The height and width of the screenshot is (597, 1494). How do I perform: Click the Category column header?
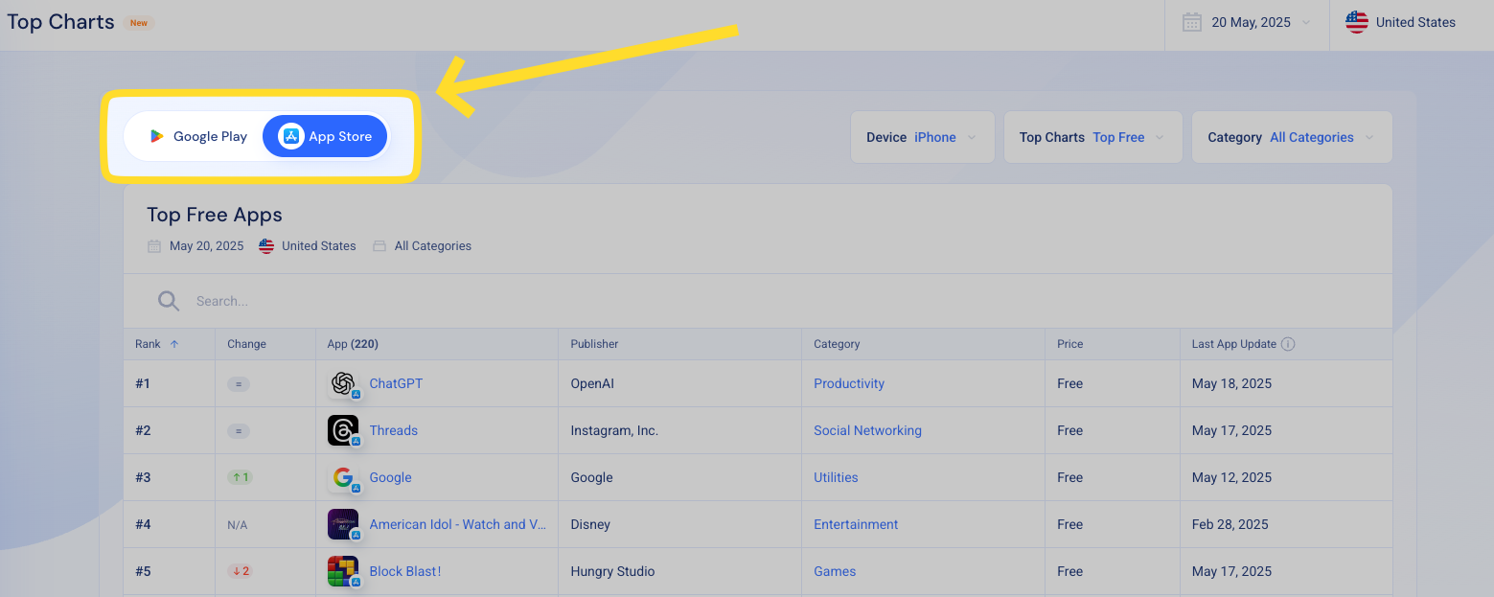pos(837,344)
